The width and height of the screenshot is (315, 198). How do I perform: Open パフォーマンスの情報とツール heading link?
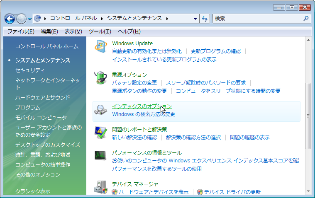coord(147,153)
